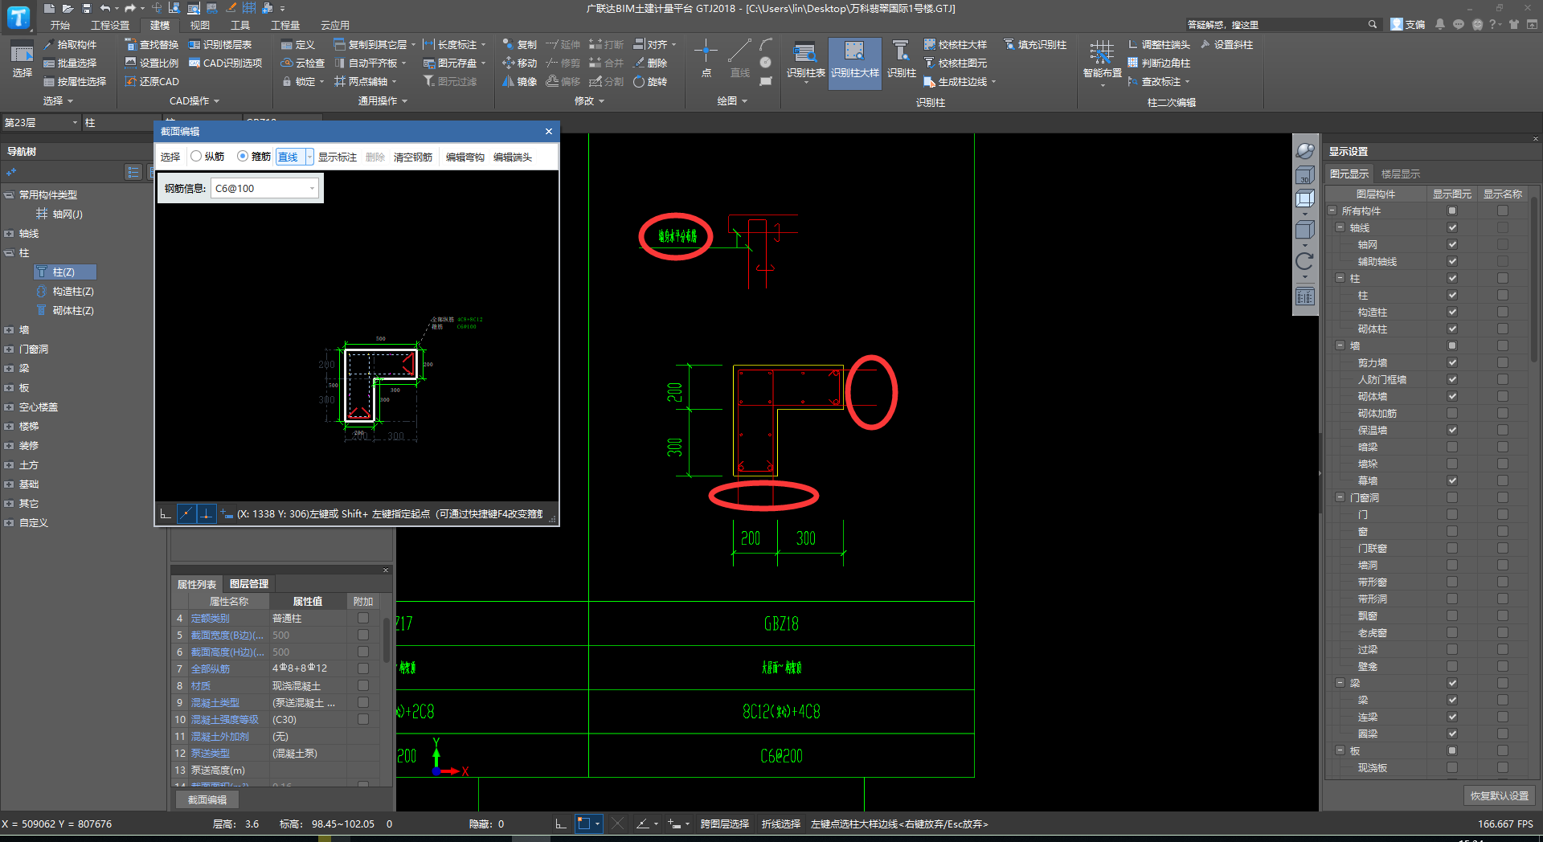Toggle 连梁 display checkbox
The width and height of the screenshot is (1543, 842).
pos(1452,717)
